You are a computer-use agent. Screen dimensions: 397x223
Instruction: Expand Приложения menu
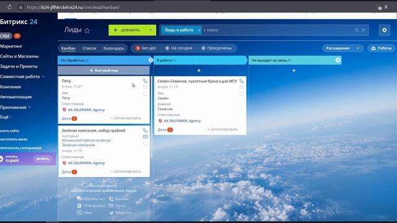tap(16, 107)
